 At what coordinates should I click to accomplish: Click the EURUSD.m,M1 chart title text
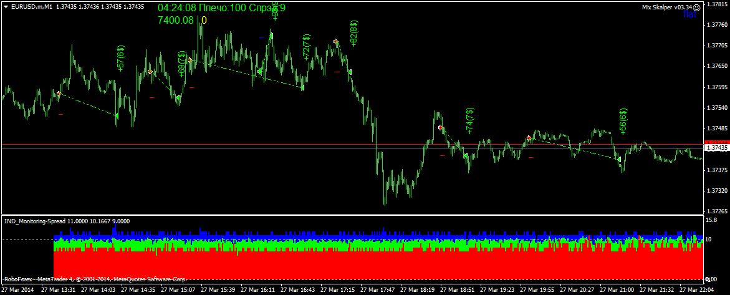click(x=32, y=7)
